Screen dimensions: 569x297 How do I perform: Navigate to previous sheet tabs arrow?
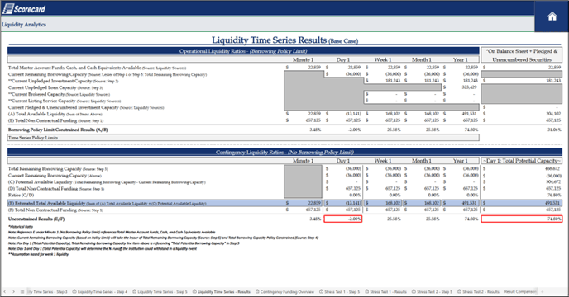(x=5, y=291)
